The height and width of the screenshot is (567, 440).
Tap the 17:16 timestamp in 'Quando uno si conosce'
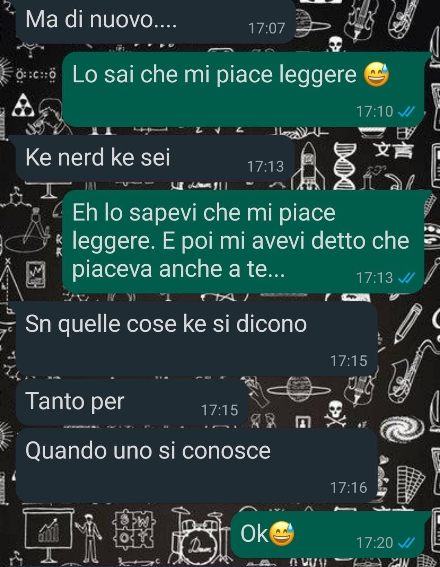tap(348, 488)
